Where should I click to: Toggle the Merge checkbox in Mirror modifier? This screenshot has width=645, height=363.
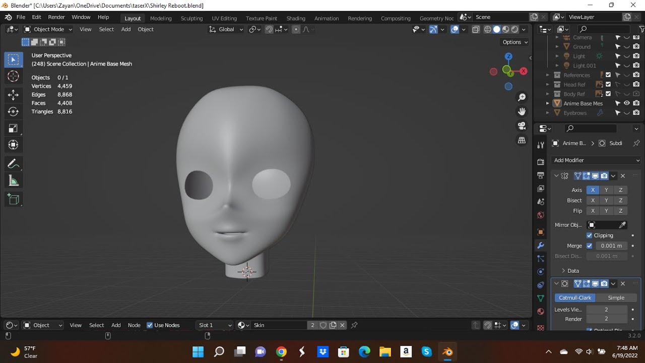click(590, 246)
